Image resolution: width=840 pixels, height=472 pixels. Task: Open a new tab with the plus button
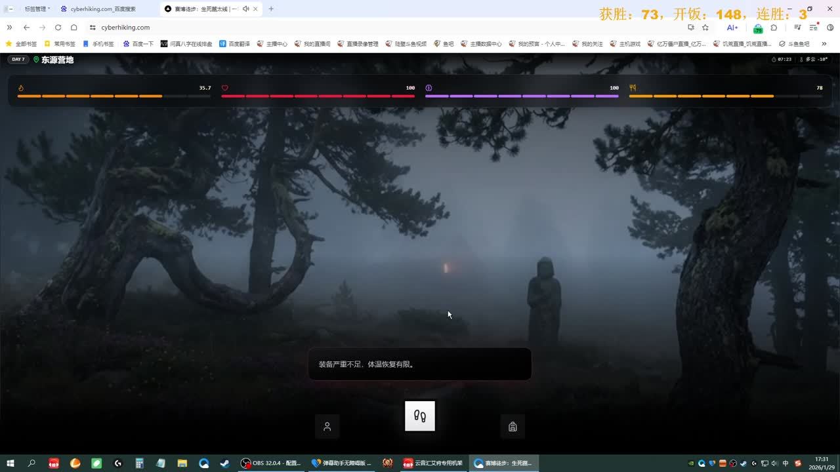point(271,9)
